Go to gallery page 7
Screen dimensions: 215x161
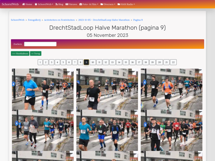[75, 62]
